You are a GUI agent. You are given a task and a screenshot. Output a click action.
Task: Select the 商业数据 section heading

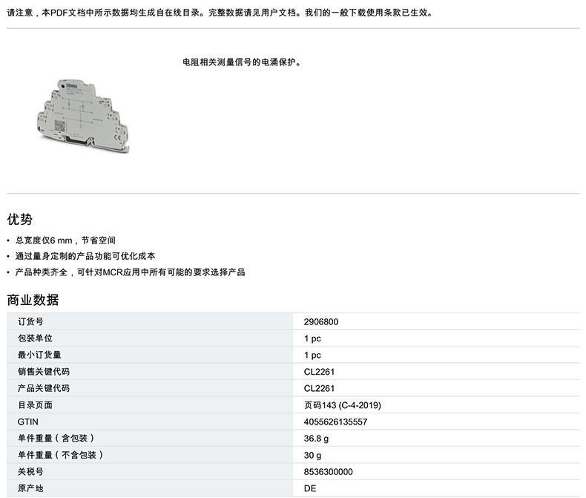[x=33, y=300]
